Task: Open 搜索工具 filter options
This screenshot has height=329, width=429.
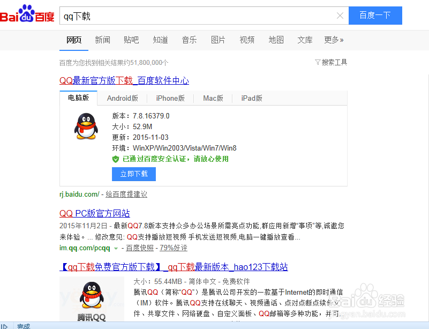Action: tap(331, 62)
